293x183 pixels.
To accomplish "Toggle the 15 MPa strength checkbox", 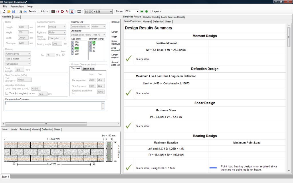I will coord(90,42).
